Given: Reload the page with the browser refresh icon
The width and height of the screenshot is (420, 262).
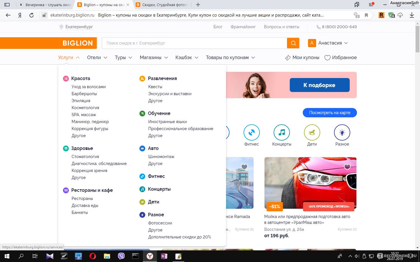Looking at the screenshot, I should click(32, 15).
